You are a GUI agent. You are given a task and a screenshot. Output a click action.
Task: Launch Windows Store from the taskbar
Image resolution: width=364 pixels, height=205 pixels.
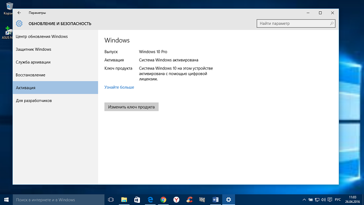pos(137,200)
